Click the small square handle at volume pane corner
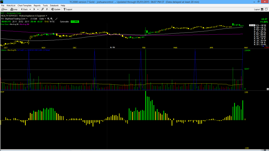The height and width of the screenshot is (151, 269). tap(268, 89)
